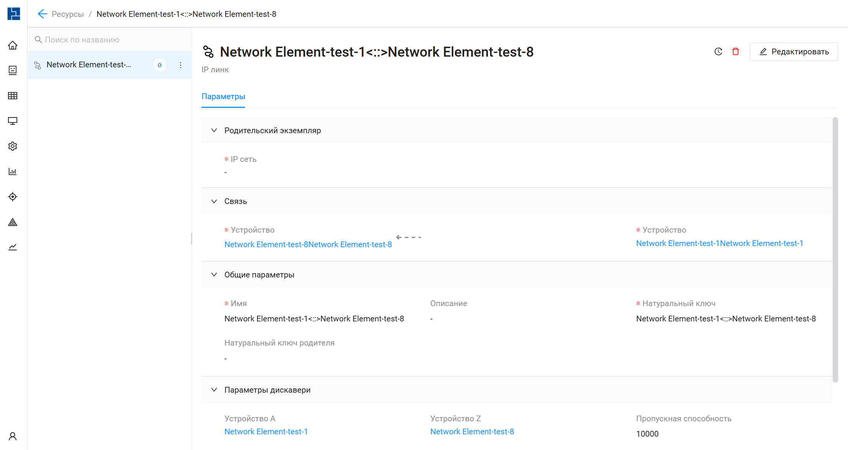
Task: Collapse the Родительский экземпляр section
Action: click(214, 130)
